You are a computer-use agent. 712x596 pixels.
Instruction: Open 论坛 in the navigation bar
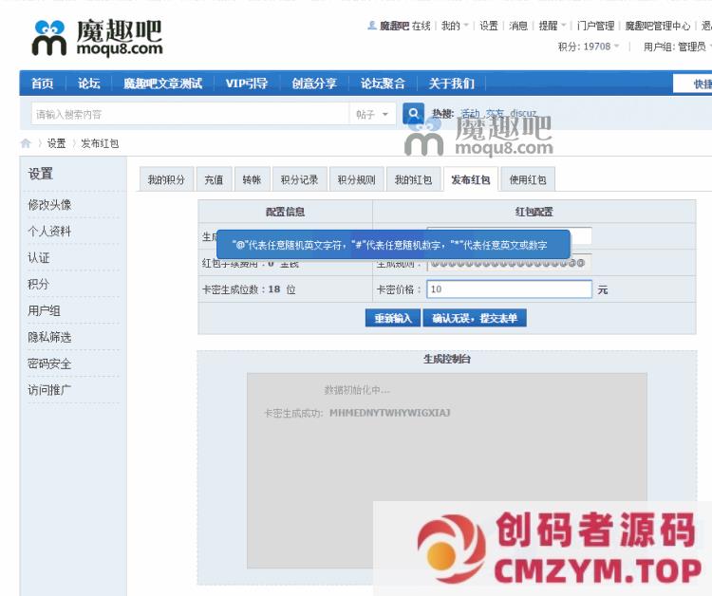click(x=89, y=84)
